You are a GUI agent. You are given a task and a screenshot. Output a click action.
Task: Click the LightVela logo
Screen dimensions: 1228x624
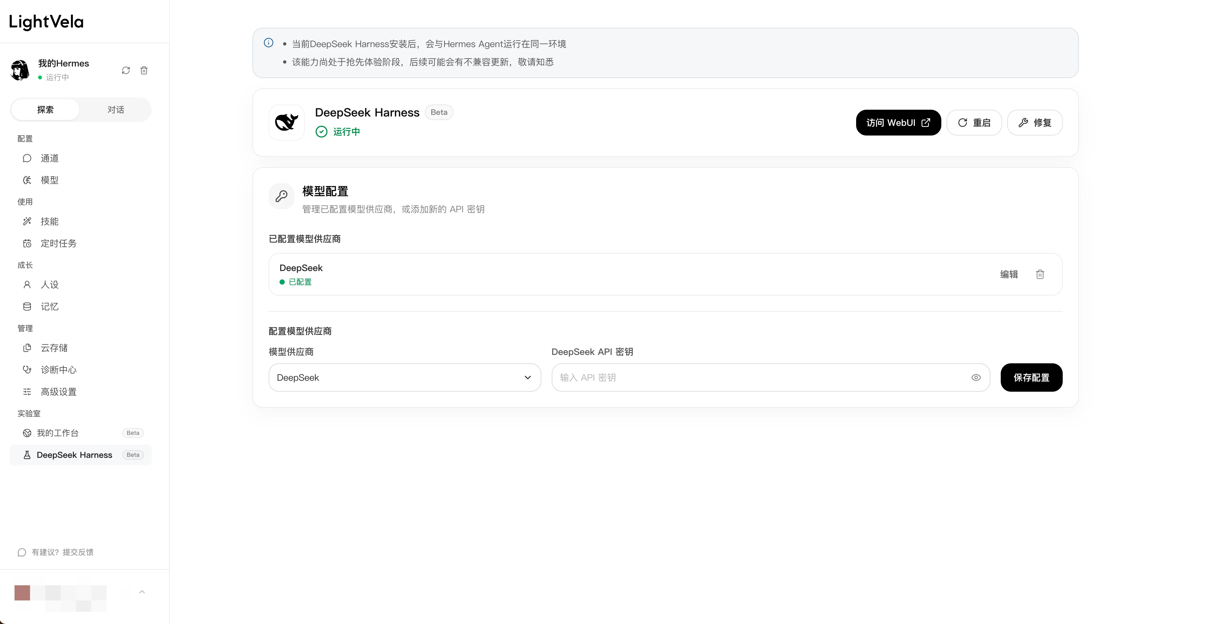(x=46, y=22)
